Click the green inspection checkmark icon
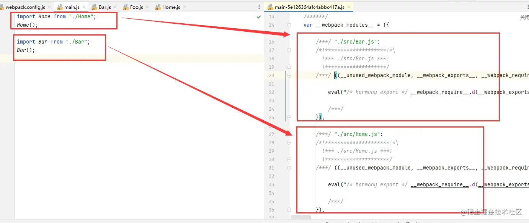The width and height of the screenshot is (529, 223). [x=259, y=17]
